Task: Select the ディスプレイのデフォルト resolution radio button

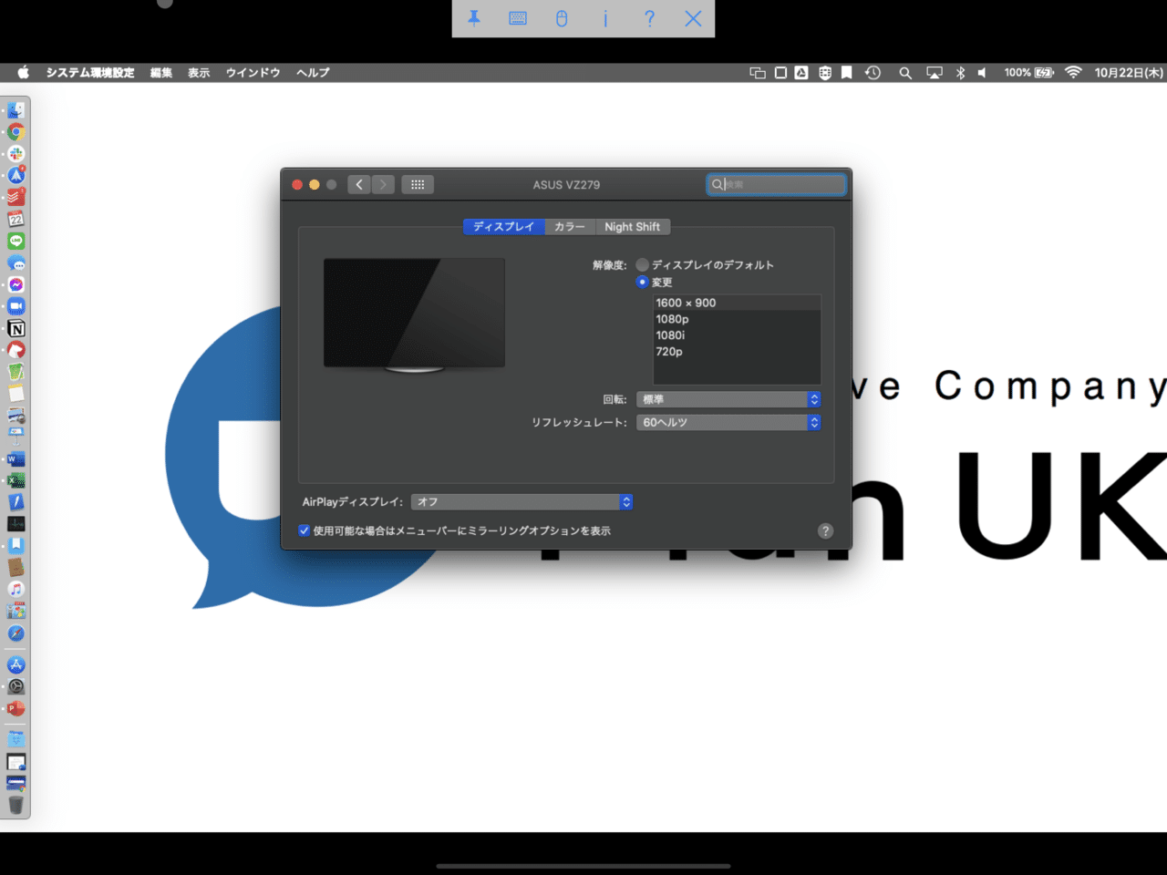Action: click(643, 265)
